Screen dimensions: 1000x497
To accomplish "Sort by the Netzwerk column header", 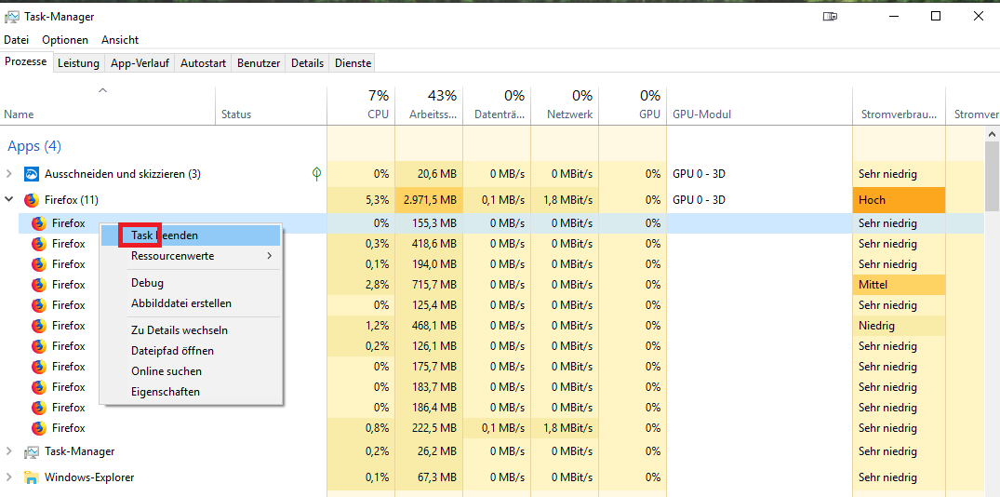I will pos(565,105).
